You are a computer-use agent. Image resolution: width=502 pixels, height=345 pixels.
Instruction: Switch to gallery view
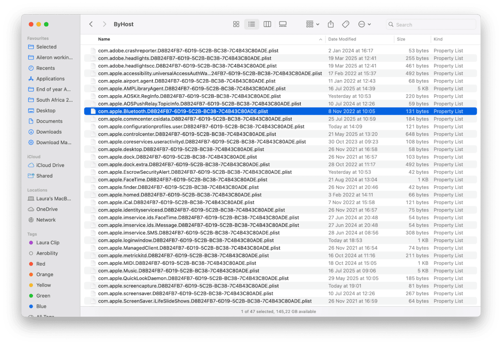(x=283, y=24)
